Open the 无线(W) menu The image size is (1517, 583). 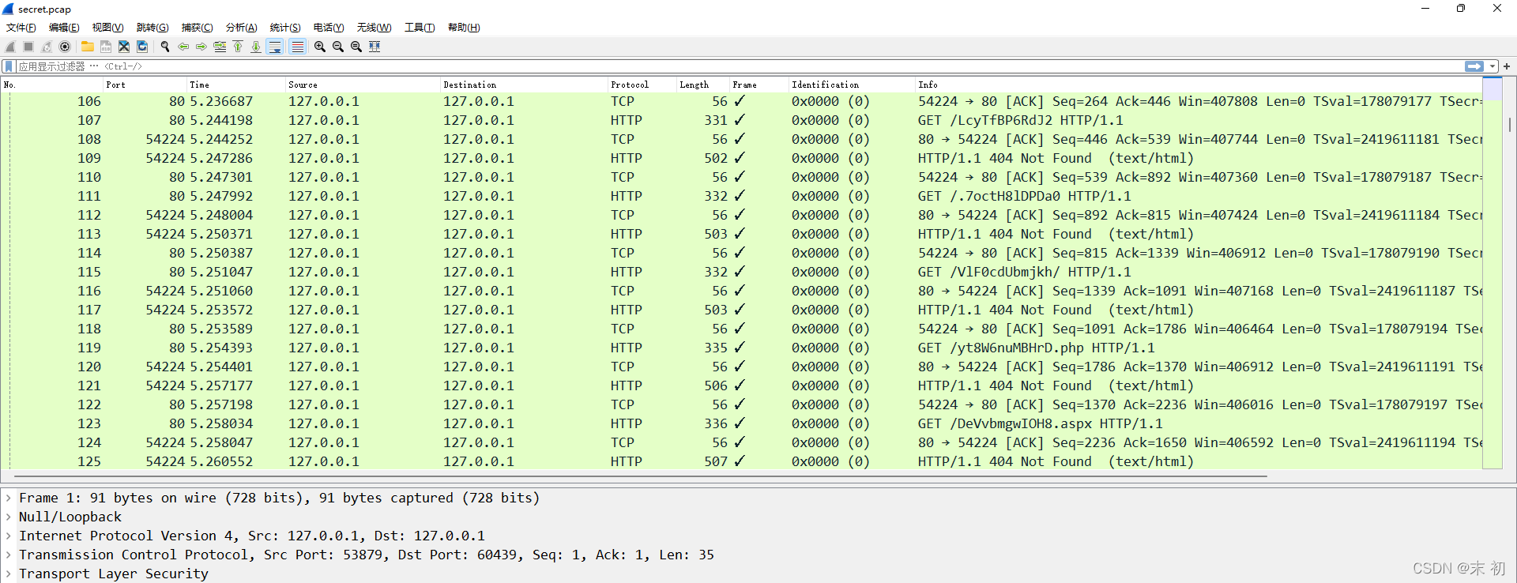(374, 28)
